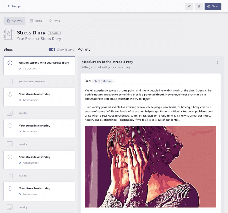The width and height of the screenshot is (228, 213).
Task: Click the Expansion badge label
Action: pos(54,33)
